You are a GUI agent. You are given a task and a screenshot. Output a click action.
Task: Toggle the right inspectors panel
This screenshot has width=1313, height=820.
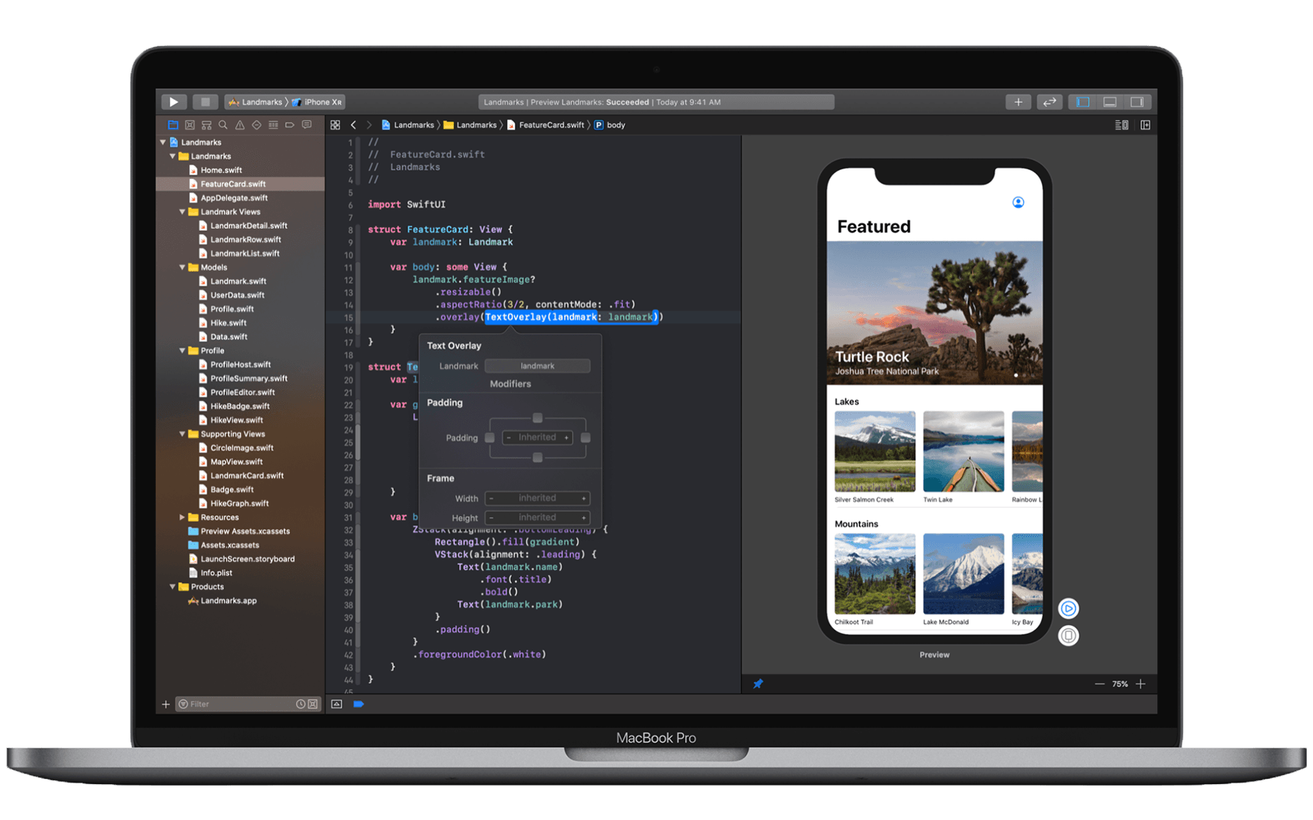point(1137,101)
